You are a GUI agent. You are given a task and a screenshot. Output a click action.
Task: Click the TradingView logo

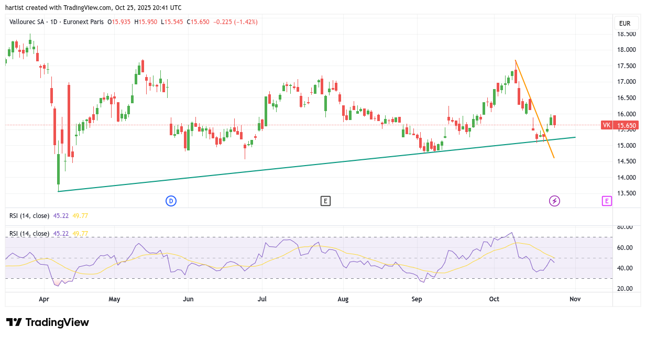[x=48, y=322]
